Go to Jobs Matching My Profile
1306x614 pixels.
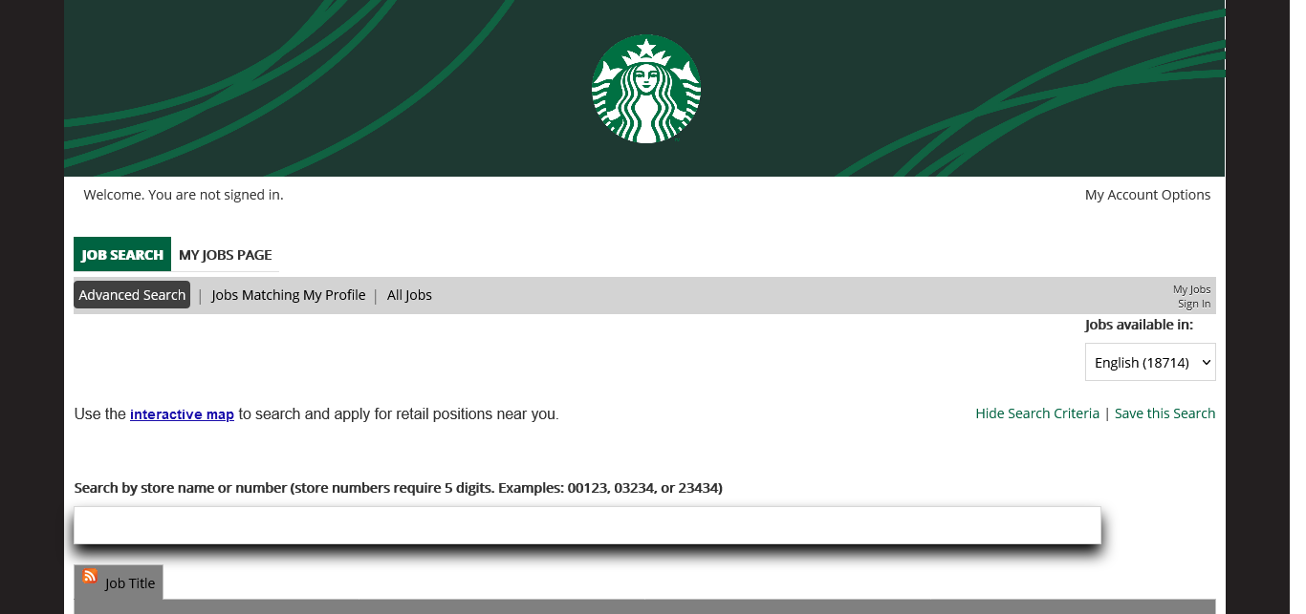[288, 295]
